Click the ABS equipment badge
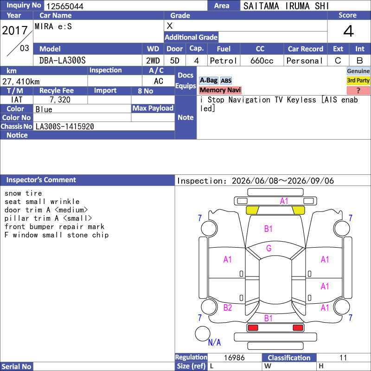Viewport: 371px width, 371px height. (226, 81)
